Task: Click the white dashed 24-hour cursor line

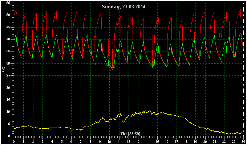Action: coord(244,70)
